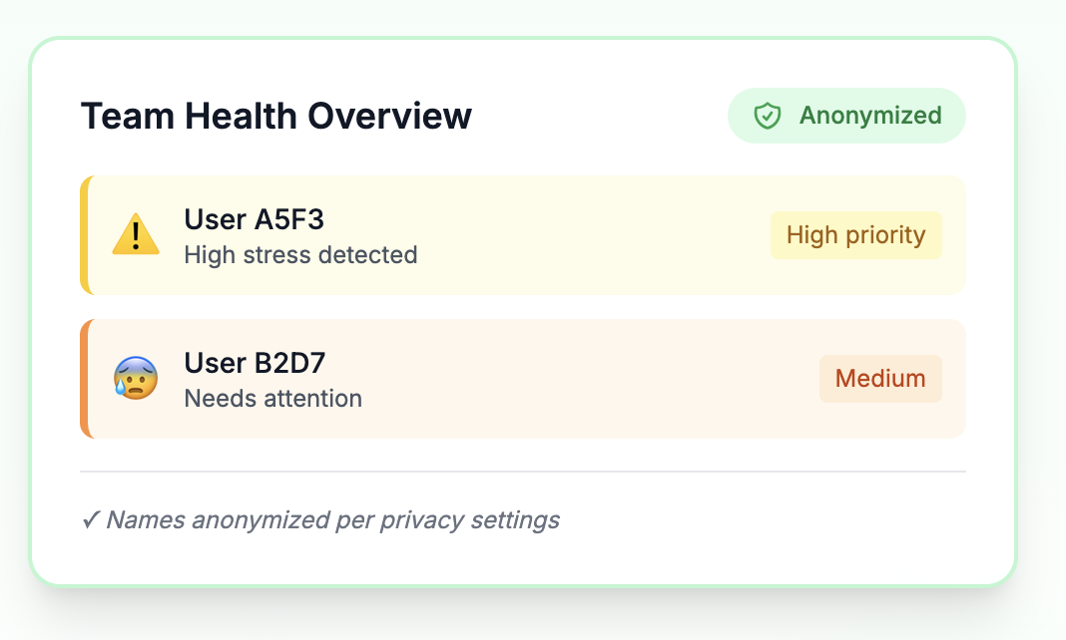Screen dimensions: 1066x640
Task: Click the yellow left accent bar of User A5F3
Action: pyautogui.click(x=85, y=235)
